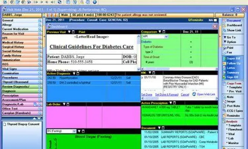Screen dimensions: 248x149
Task: Select the Vital Signs section
Action: pyautogui.click(x=22, y=69)
